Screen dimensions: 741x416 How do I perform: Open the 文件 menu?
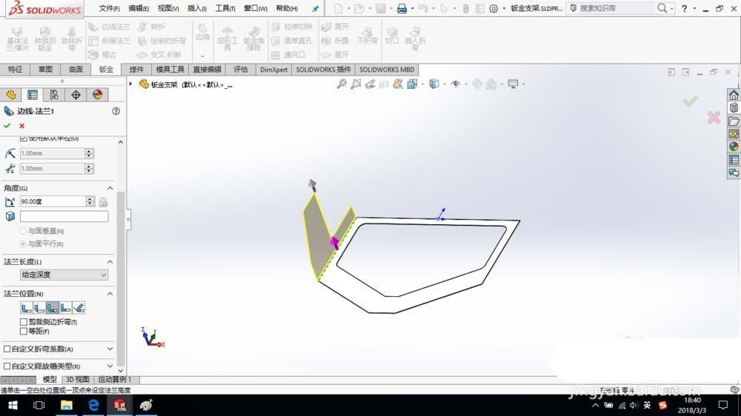pos(109,8)
